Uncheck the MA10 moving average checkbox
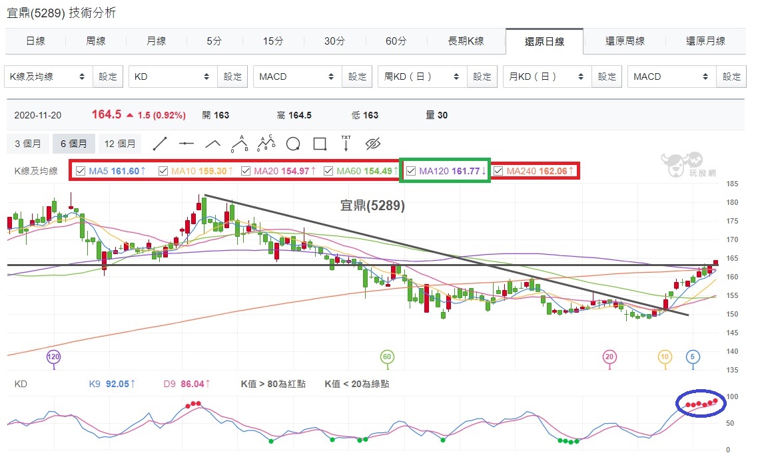 pyautogui.click(x=163, y=171)
